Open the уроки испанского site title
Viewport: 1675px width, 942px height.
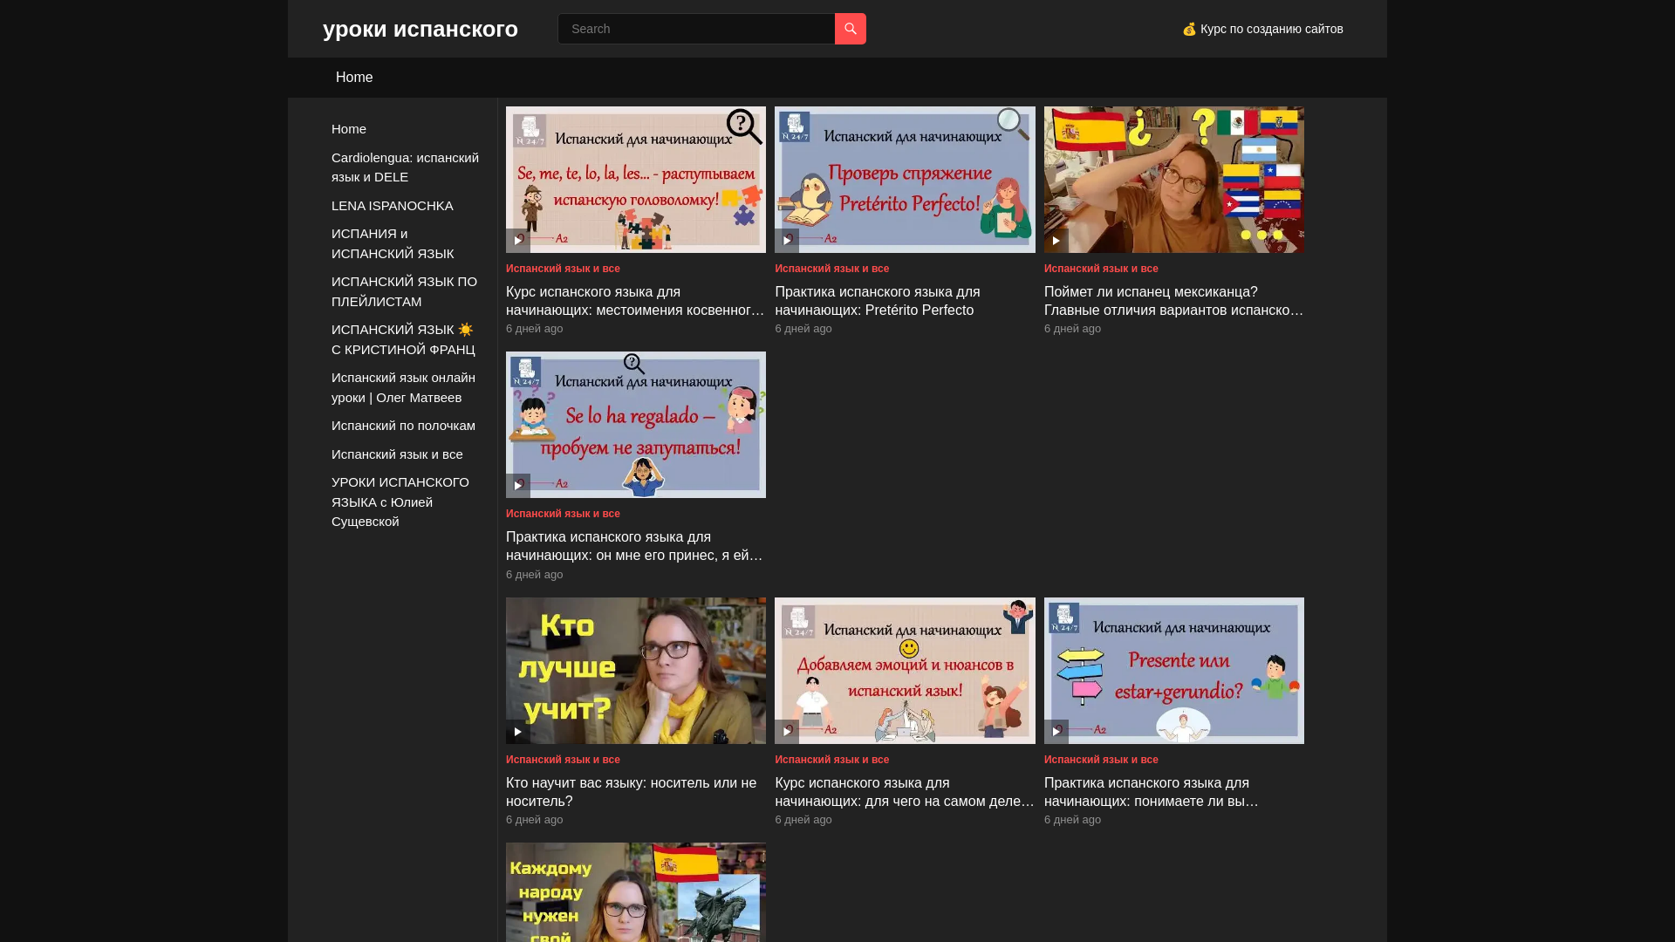tap(420, 29)
